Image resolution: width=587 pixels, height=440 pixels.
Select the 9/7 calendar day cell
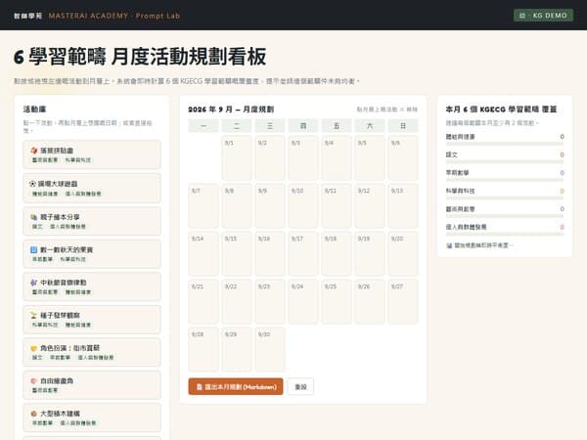[203, 205]
